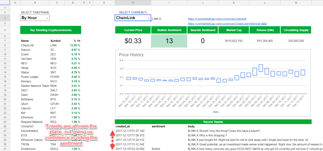The height and width of the screenshot is (151, 323).
Task: Click the Litecoin name cell
Action: (x=26, y=108)
